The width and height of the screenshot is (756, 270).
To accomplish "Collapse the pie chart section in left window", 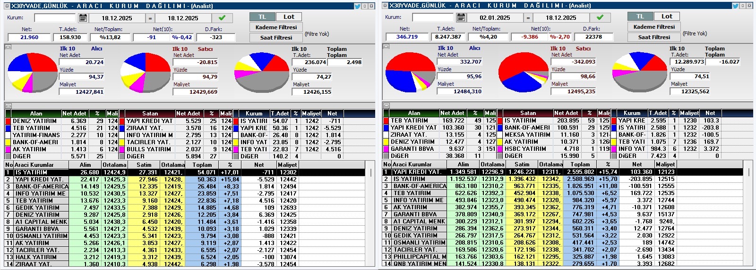I will coord(8,47).
